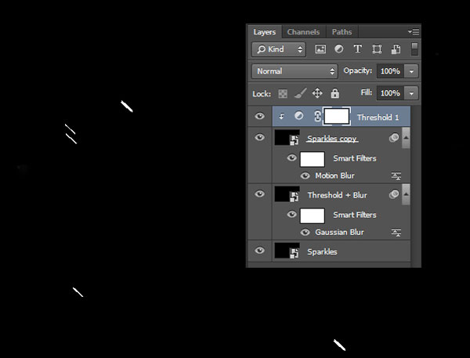Click the Fill 100% value field

(390, 93)
